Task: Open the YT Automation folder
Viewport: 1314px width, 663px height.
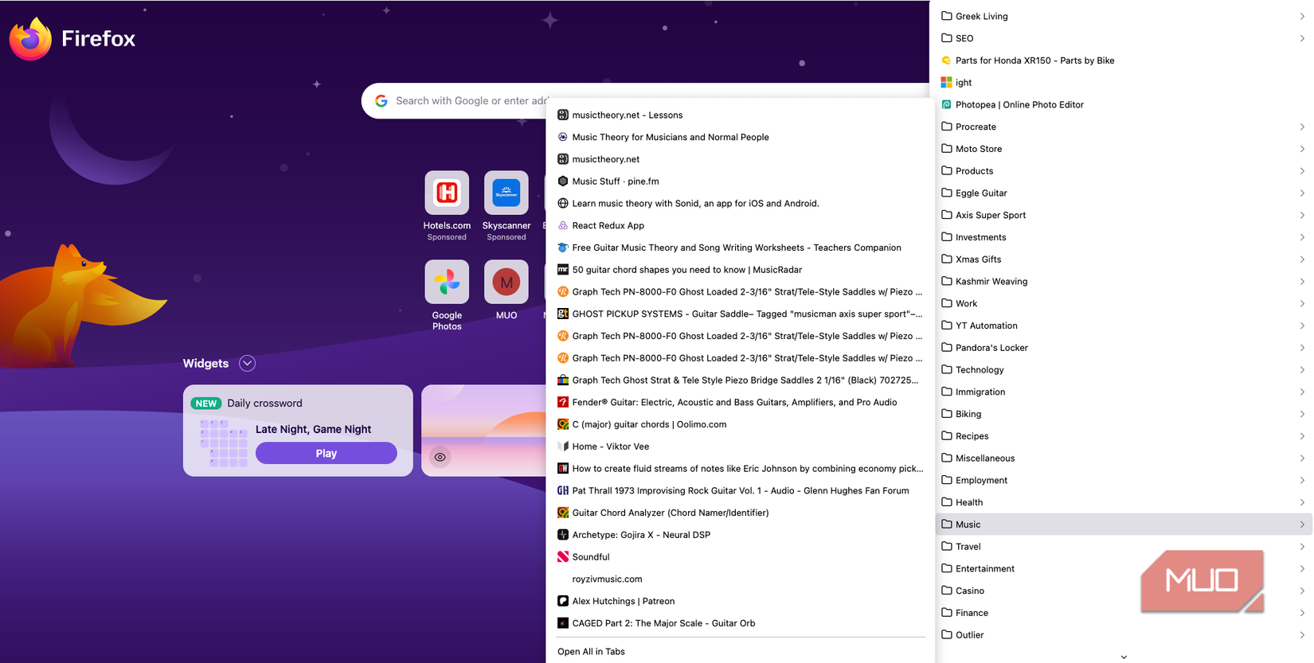Action: 1124,326
